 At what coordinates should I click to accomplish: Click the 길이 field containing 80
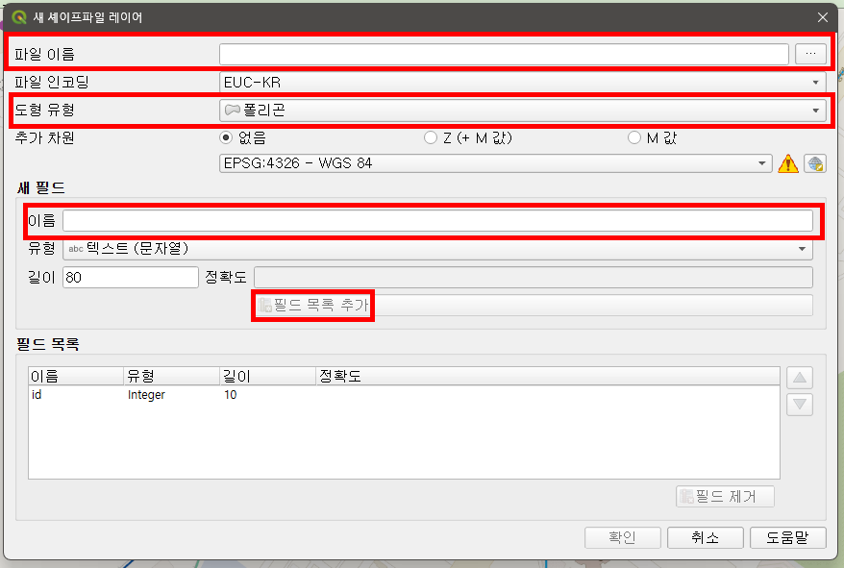pos(131,277)
